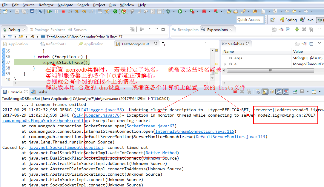
Task: Open the Refactor menu
Action: point(46,5)
